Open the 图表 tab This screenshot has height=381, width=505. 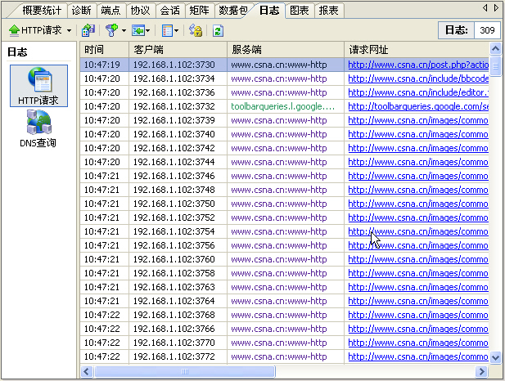coord(300,11)
